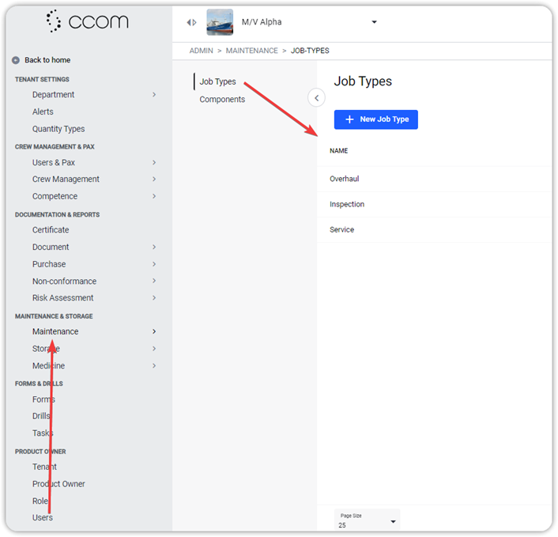This screenshot has width=558, height=537.
Task: Expand the Risk Assessment chevron
Action: coord(154,297)
